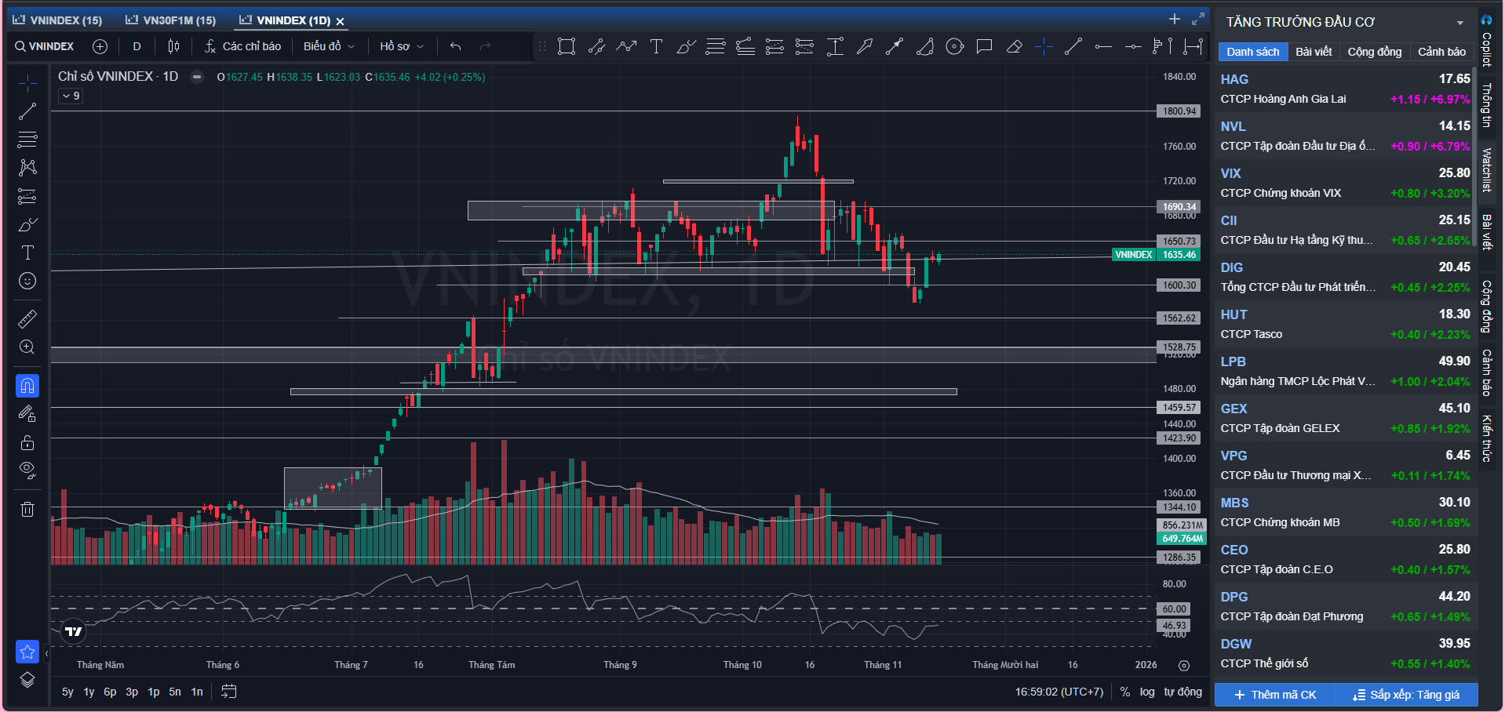Close the VNINDEX (1D) chart tab

pos(341,21)
